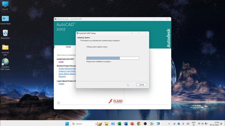
Task: Open the notification bell icon
Action: coord(221,124)
